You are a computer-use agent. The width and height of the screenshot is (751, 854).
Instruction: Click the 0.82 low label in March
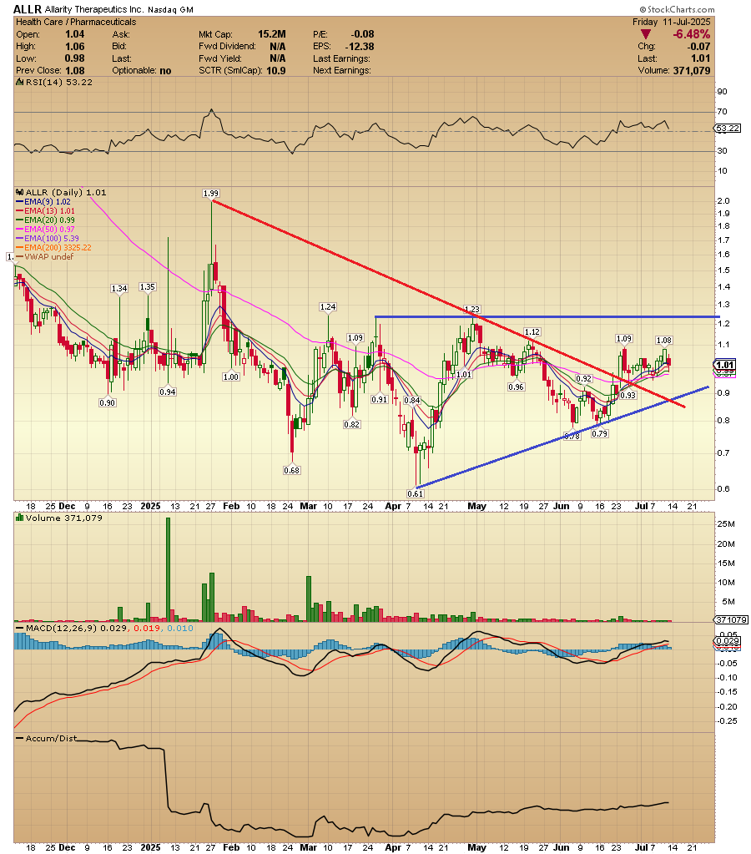(x=352, y=425)
